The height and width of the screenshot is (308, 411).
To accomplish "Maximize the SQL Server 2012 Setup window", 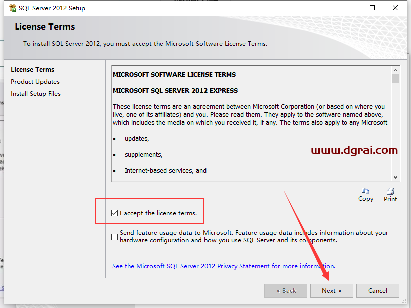I will 372,8.
